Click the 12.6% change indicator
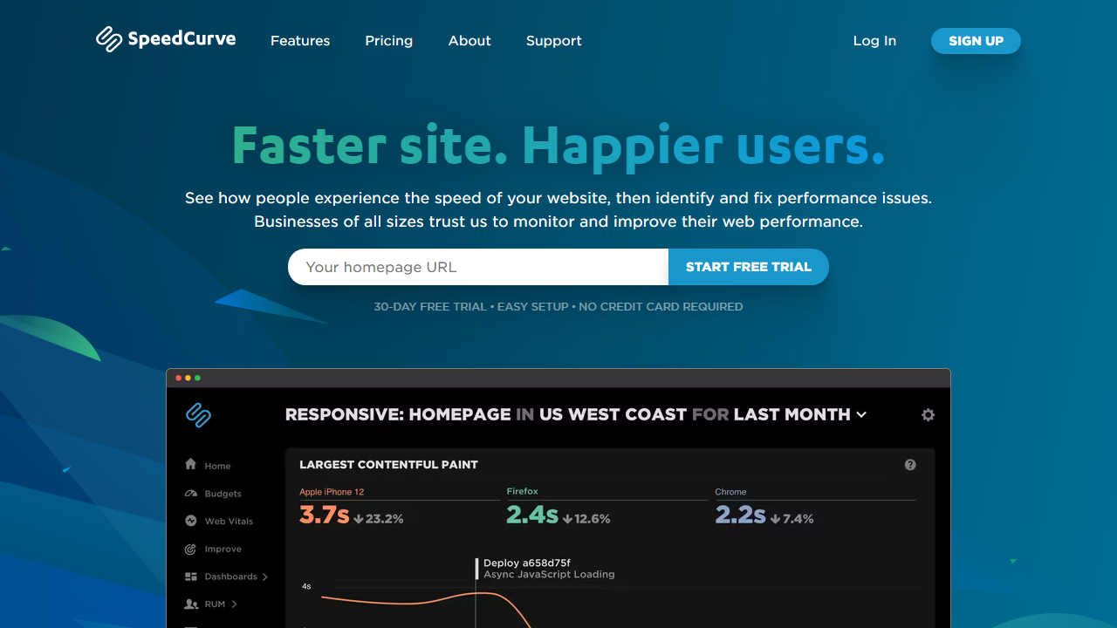The image size is (1117, 628). [586, 519]
